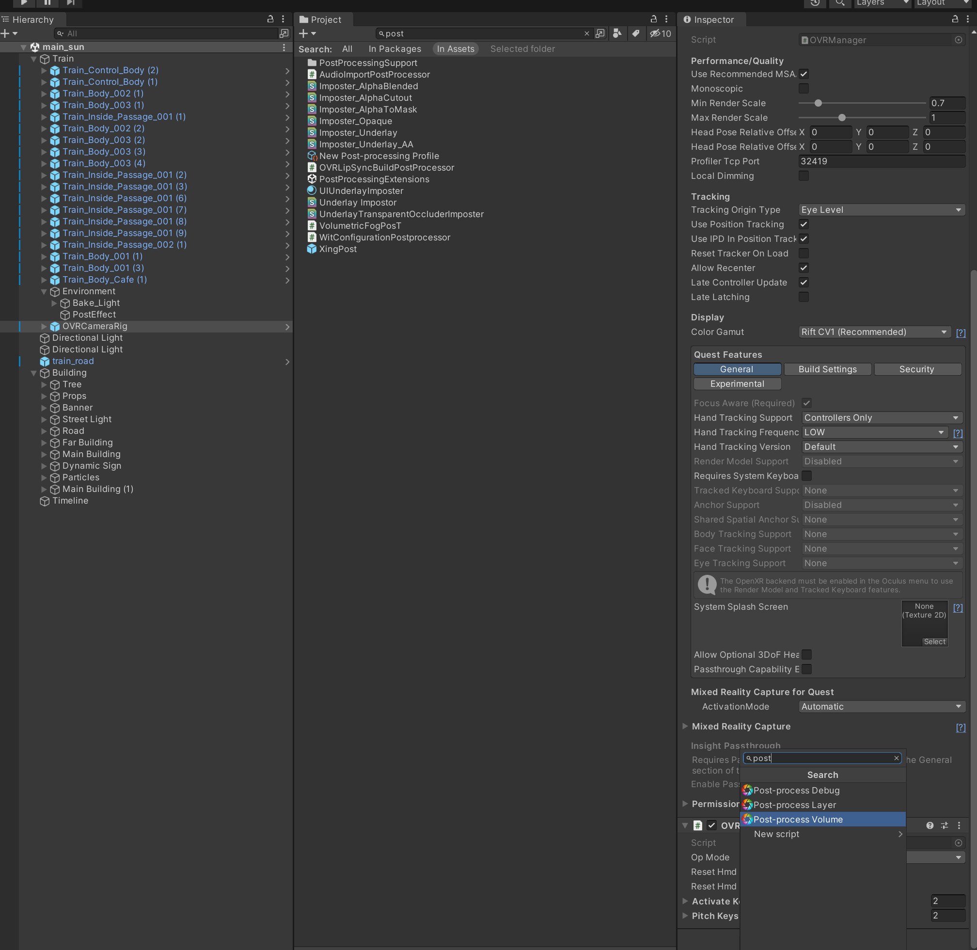
Task: Clear the Project search field text
Action: (x=586, y=33)
